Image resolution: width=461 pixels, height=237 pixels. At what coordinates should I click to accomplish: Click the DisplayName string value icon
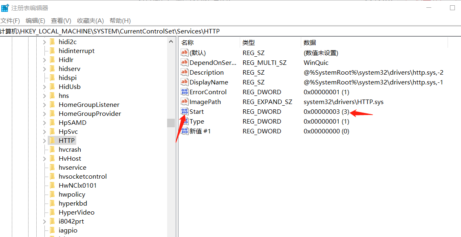coord(184,82)
